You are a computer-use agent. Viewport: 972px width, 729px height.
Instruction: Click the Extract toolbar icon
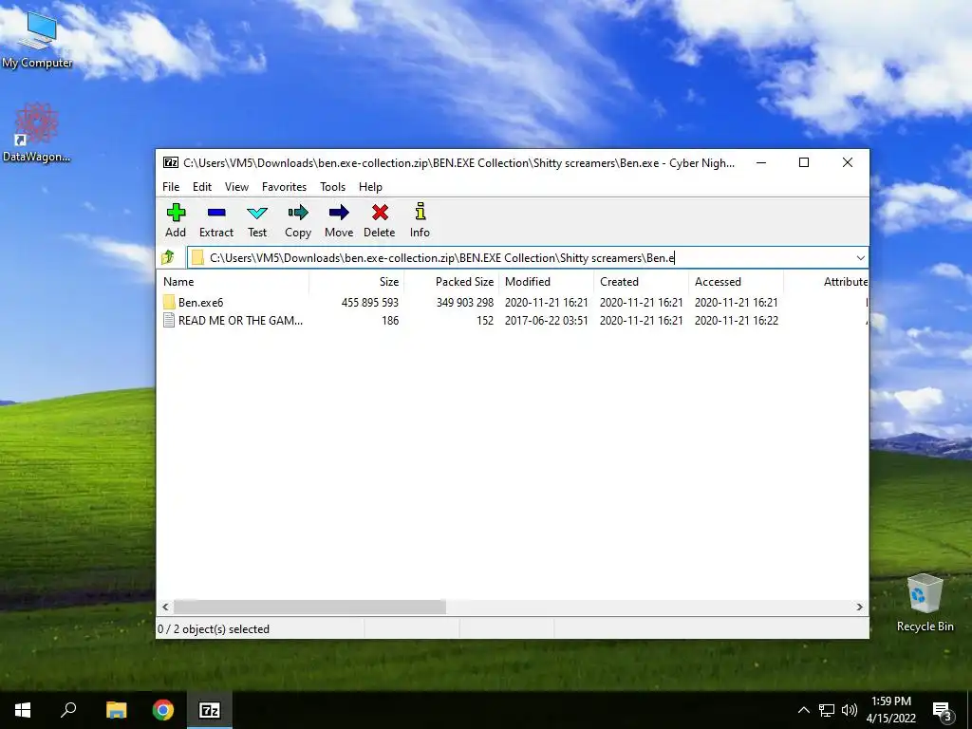point(216,213)
